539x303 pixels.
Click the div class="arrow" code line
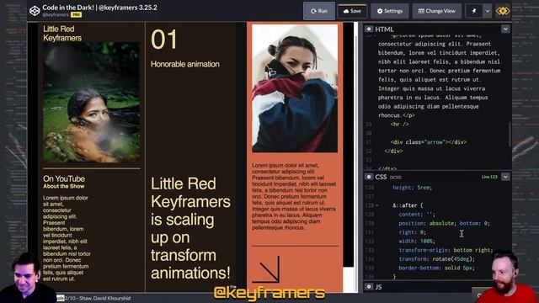point(429,142)
